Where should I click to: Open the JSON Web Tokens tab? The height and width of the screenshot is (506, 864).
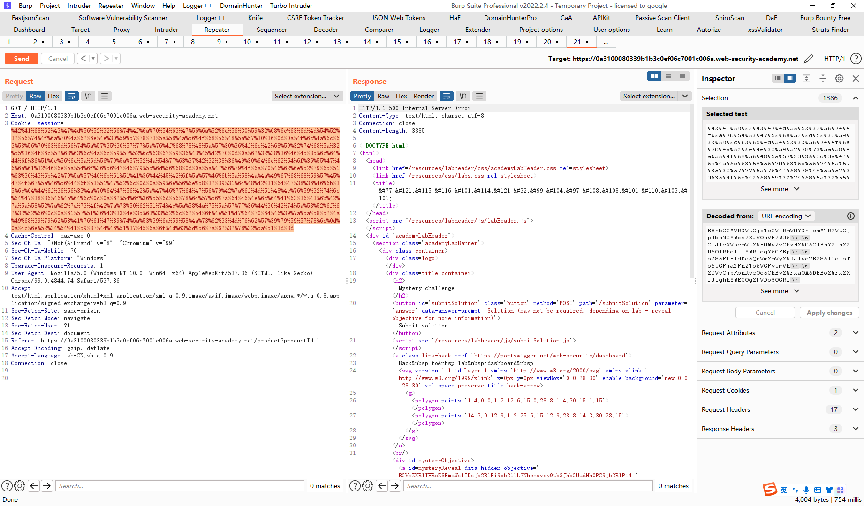pos(398,18)
